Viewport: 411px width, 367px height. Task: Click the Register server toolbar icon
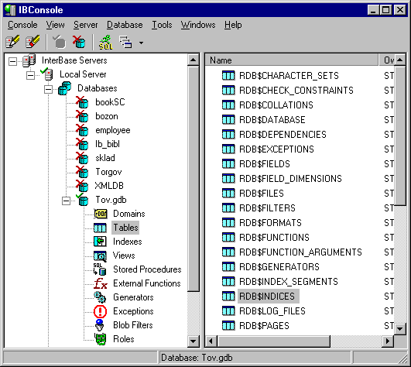pos(12,42)
